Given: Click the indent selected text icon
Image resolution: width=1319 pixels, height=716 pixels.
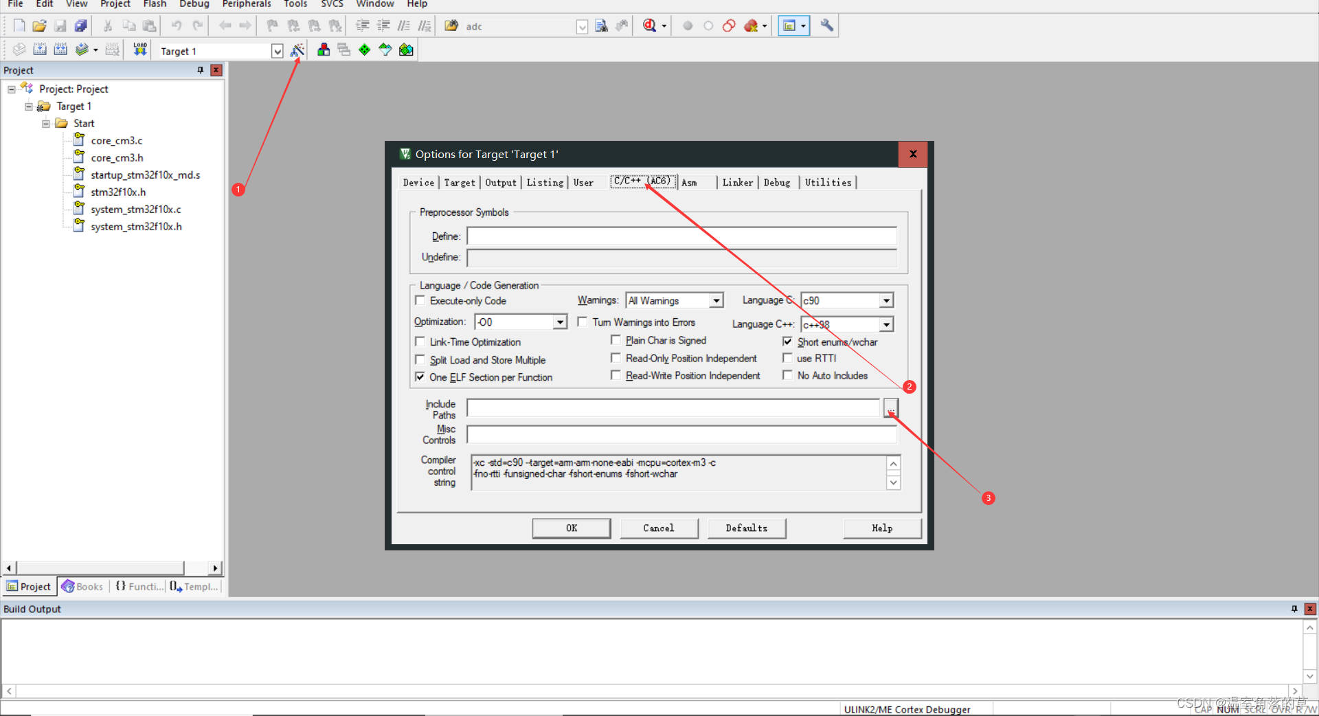Looking at the screenshot, I should coord(363,26).
